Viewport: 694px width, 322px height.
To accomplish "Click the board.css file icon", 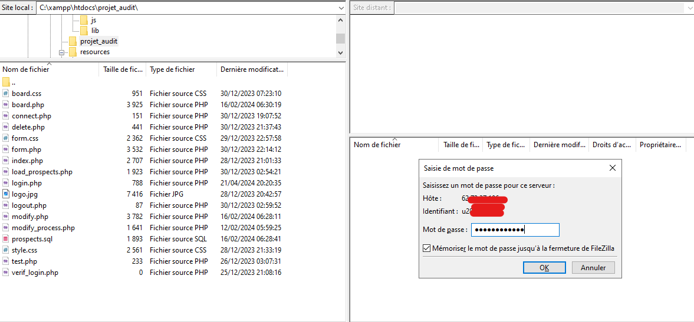I will point(6,94).
